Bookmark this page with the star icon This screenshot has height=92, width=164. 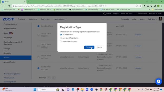[140, 6]
